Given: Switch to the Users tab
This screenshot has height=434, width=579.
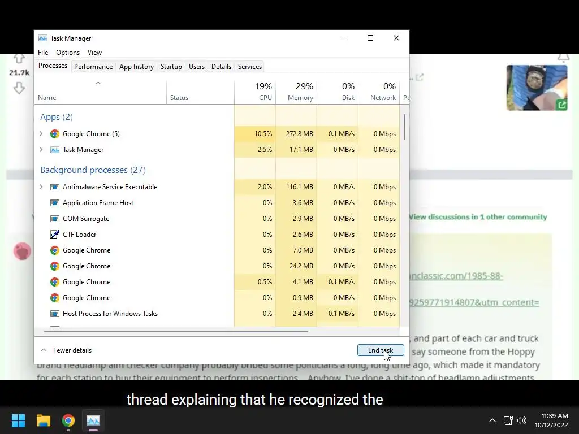Looking at the screenshot, I should [196, 67].
